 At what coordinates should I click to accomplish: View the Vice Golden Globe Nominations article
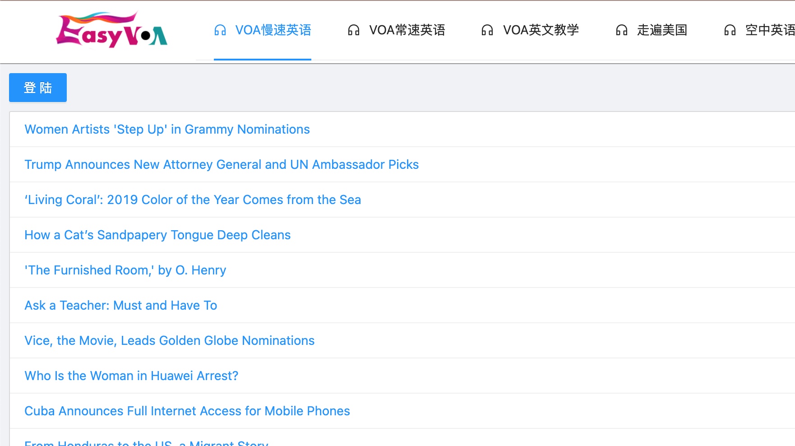point(169,341)
